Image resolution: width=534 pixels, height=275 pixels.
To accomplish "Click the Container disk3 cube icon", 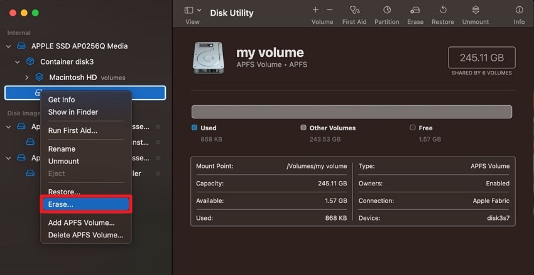I will [30, 61].
